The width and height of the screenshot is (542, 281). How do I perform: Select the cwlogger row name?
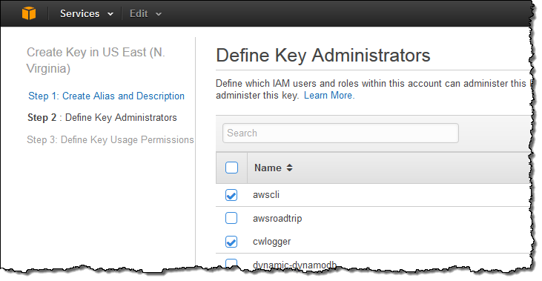pyautogui.click(x=271, y=242)
